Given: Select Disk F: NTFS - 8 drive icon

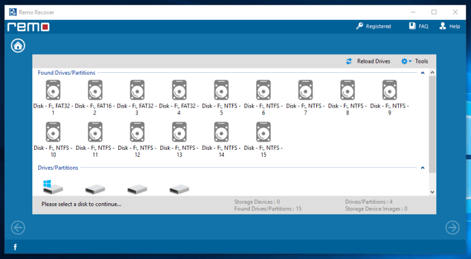Looking at the screenshot, I should click(347, 90).
